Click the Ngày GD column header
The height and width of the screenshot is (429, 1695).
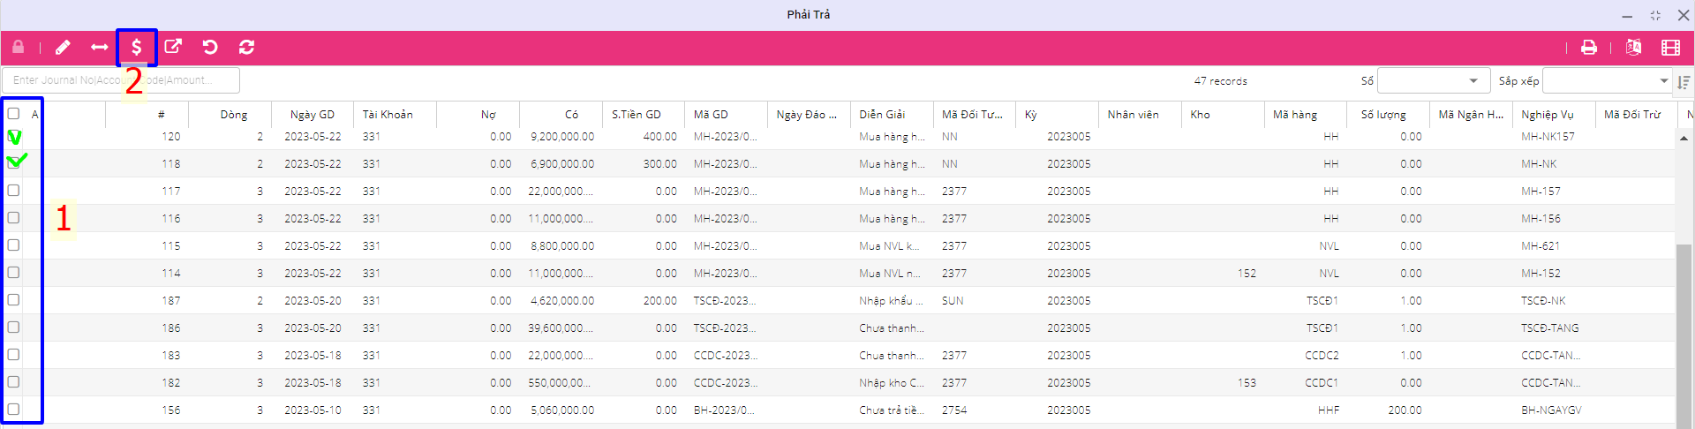tap(313, 115)
